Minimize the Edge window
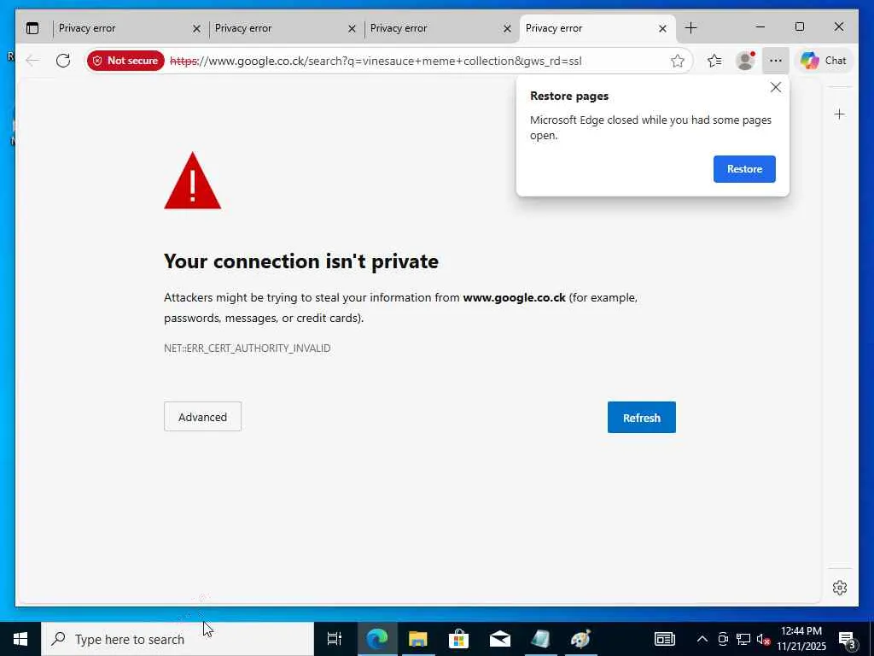 coord(760,26)
